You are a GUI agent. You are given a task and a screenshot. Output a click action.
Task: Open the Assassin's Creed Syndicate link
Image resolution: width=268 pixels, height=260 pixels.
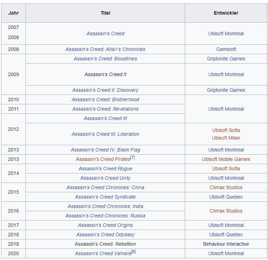[x=105, y=197]
